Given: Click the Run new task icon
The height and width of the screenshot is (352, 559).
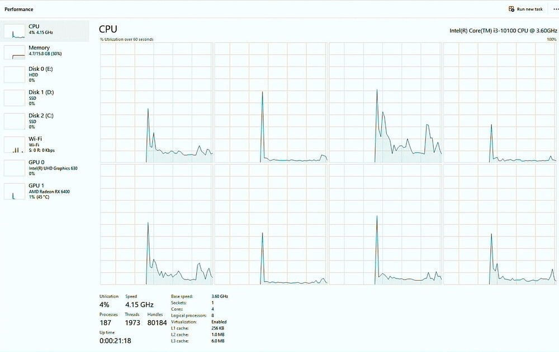Looking at the screenshot, I should (x=511, y=9).
